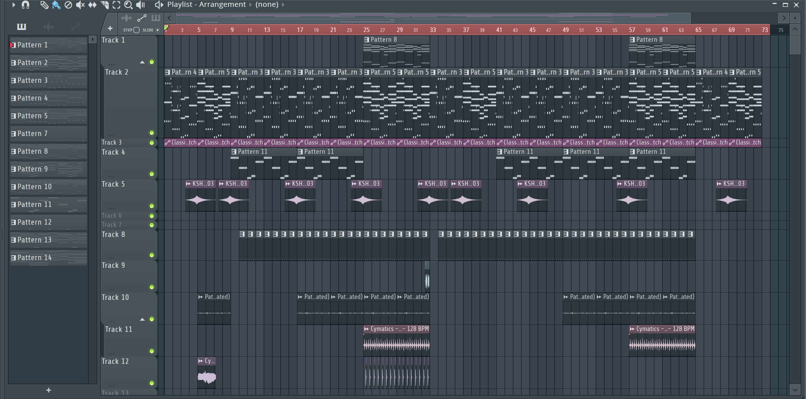Mute Track 8 via green LED
This screenshot has width=806, height=399.
[x=152, y=255]
